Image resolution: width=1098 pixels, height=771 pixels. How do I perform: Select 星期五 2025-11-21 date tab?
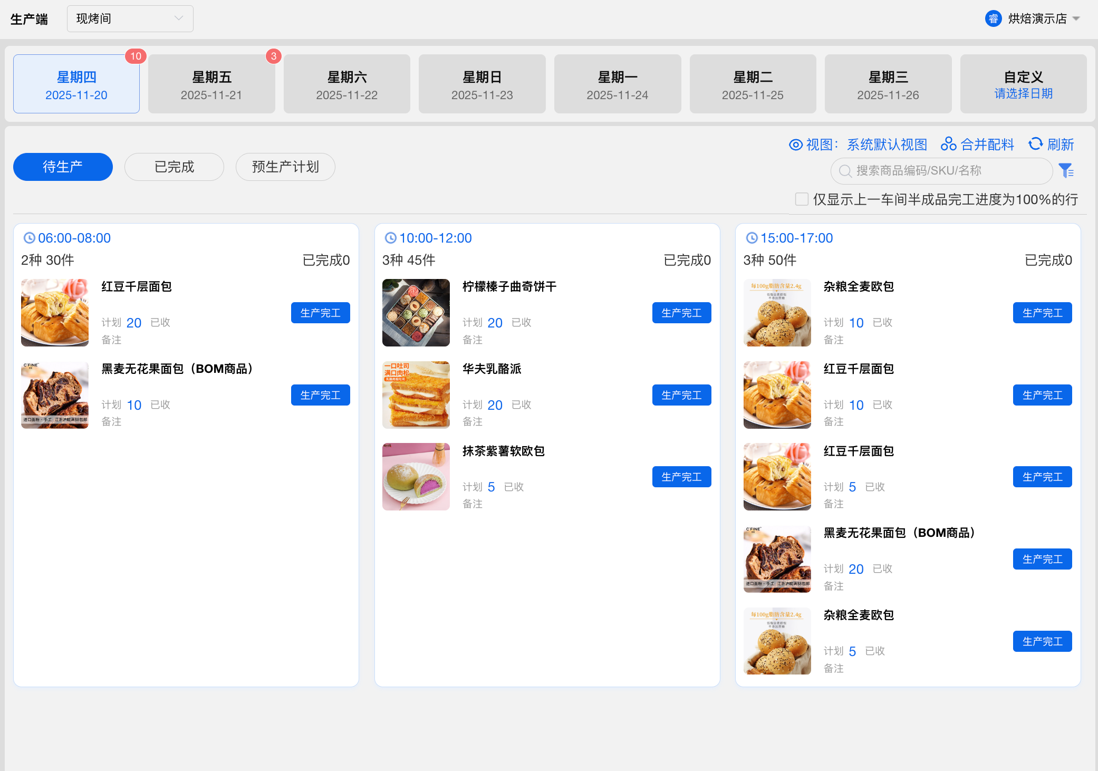[211, 84]
